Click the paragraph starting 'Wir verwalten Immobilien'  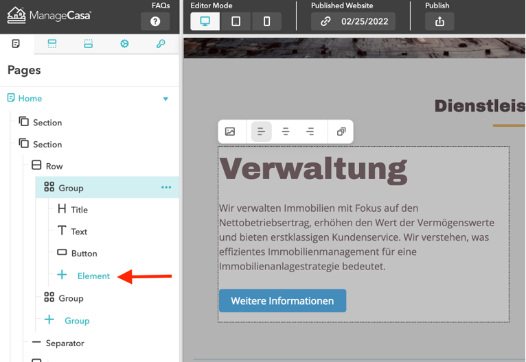tap(356, 237)
